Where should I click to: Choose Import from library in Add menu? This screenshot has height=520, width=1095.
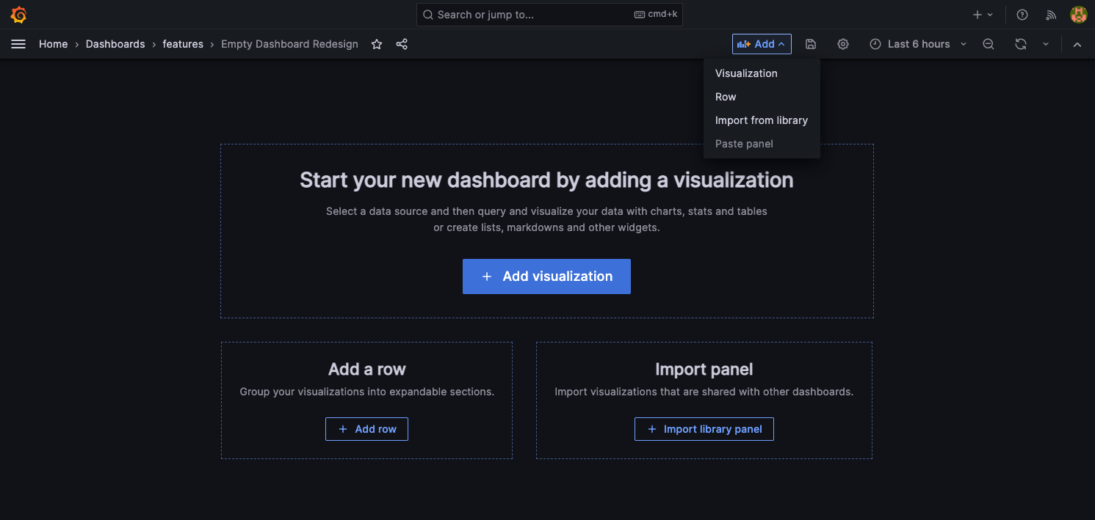click(x=762, y=120)
